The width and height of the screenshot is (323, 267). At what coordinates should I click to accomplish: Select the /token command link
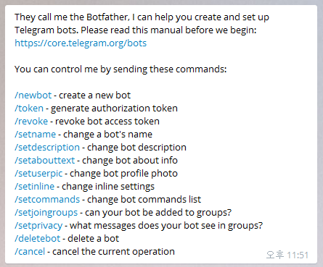tap(29, 109)
